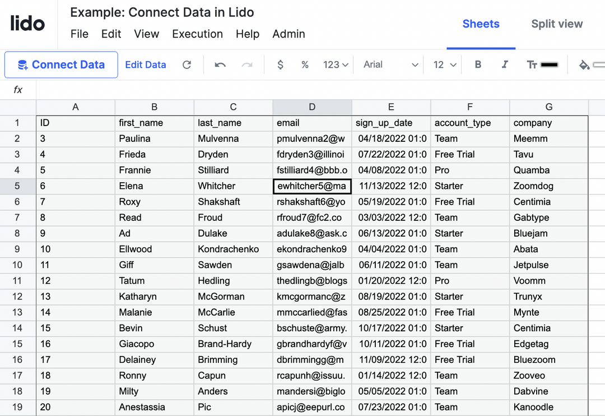Screen dimensions: 605x416
Task: Toggle the Sheets view
Action: 481,24
